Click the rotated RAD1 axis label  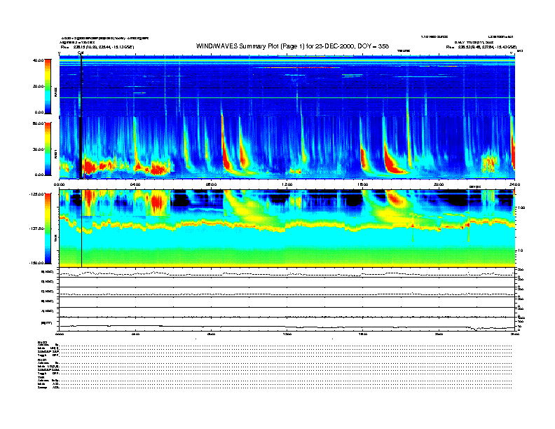click(x=55, y=154)
